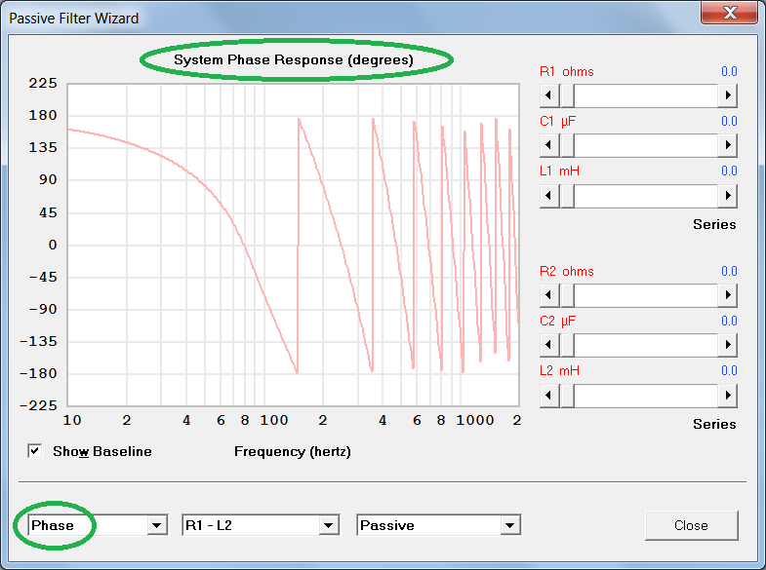766x570 pixels.
Task: Click the L1 mH slider thumb
Action: 567,196
